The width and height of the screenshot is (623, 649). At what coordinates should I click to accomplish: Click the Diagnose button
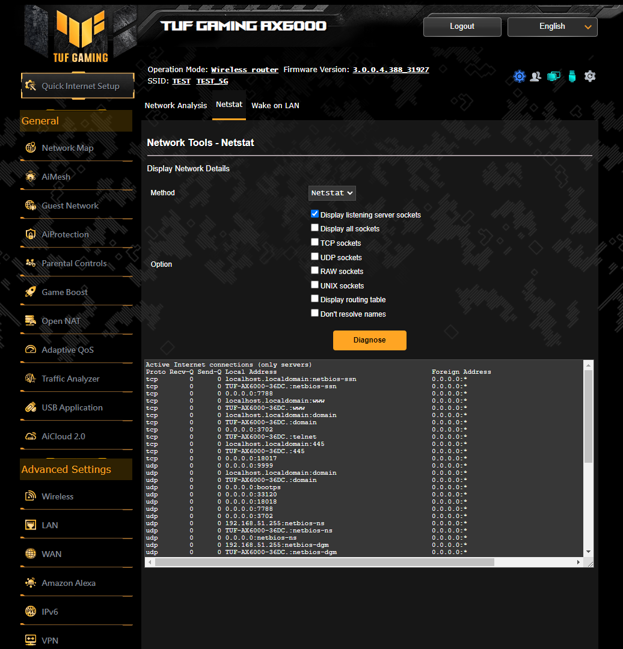click(x=369, y=340)
